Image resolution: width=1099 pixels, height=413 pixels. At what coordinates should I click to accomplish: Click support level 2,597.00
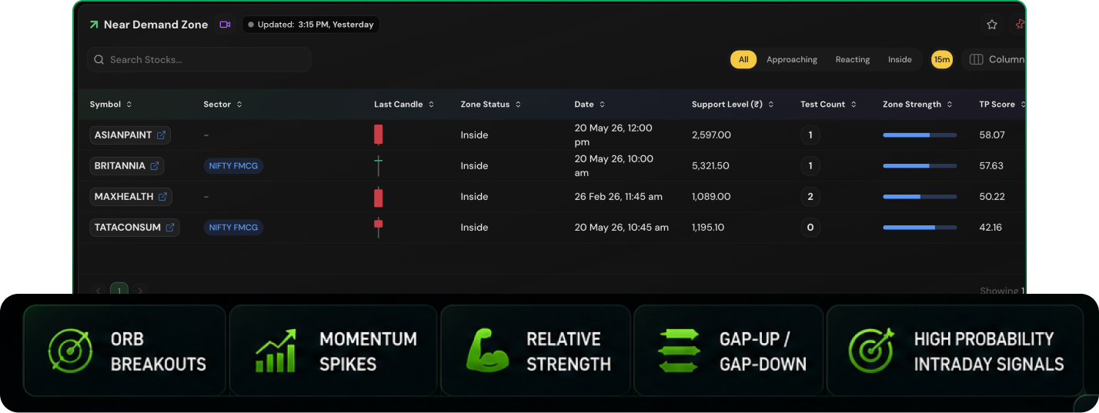pyautogui.click(x=711, y=135)
